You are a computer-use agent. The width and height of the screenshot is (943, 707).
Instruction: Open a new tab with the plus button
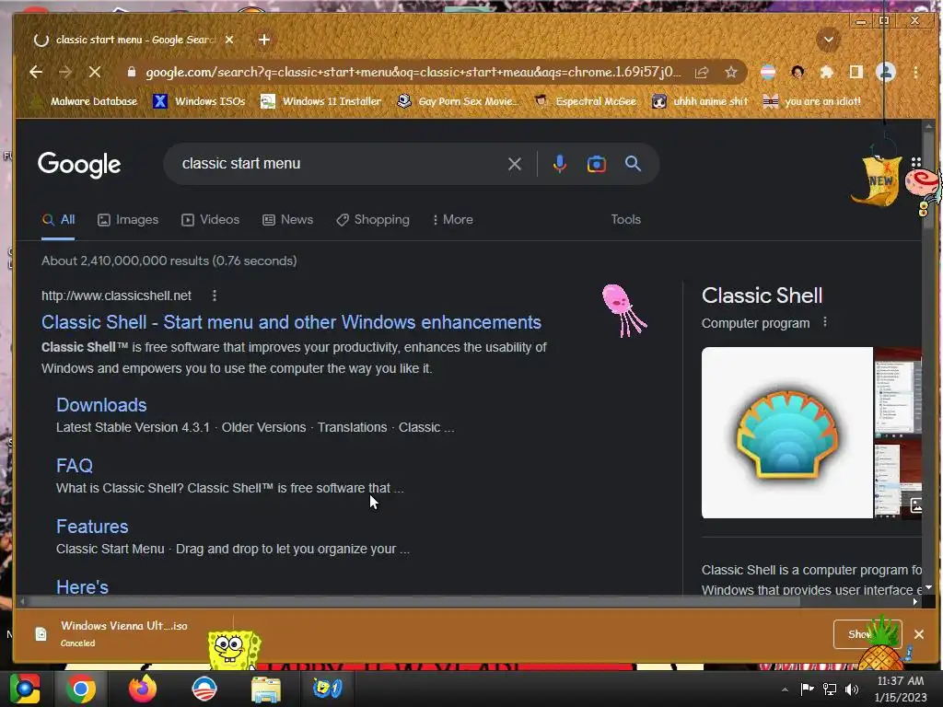click(x=264, y=40)
